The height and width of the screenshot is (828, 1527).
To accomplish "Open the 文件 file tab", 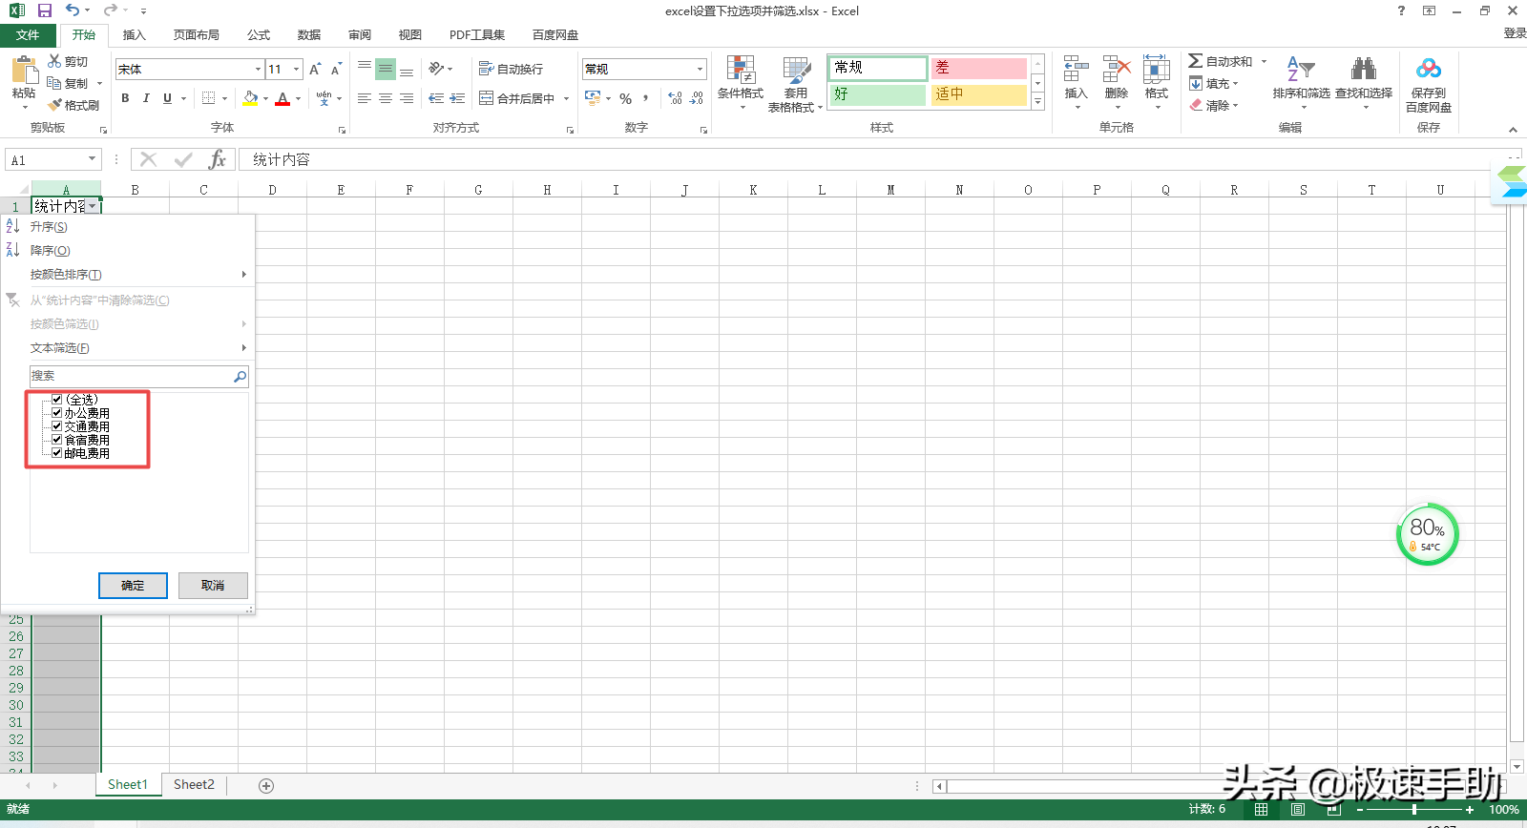I will pos(28,34).
